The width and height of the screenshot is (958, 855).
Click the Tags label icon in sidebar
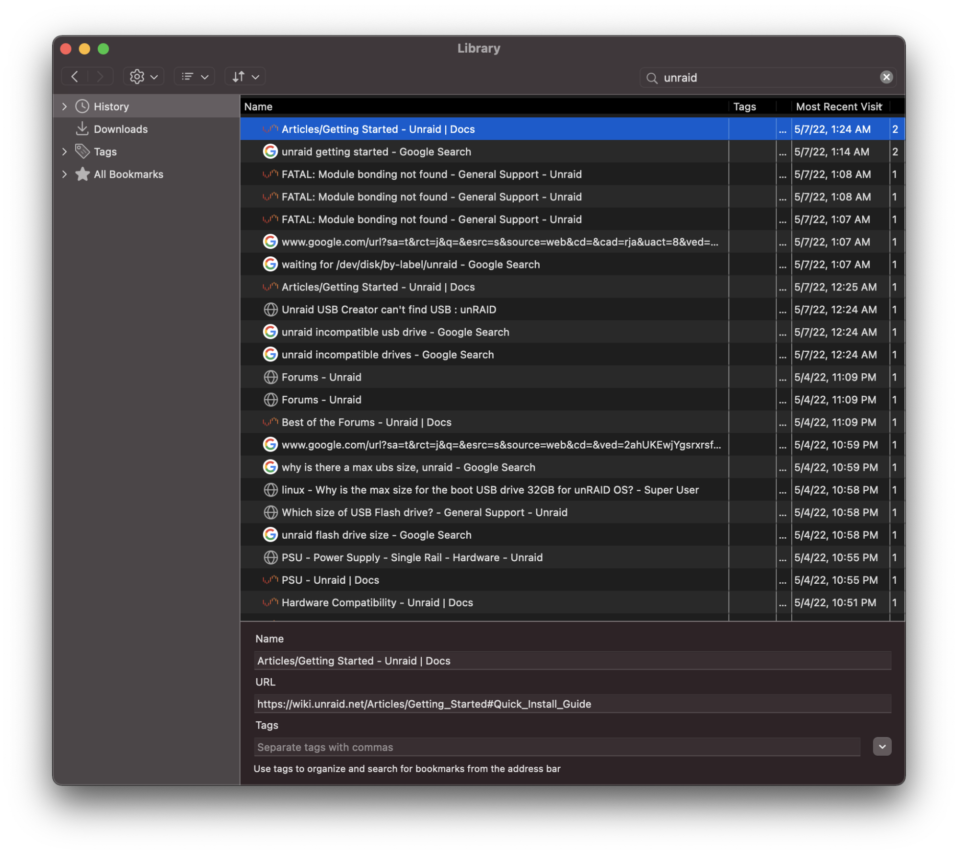point(82,151)
